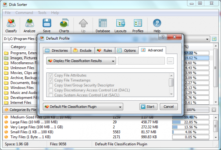Open the File menu
221x150 pixels.
(8, 13)
